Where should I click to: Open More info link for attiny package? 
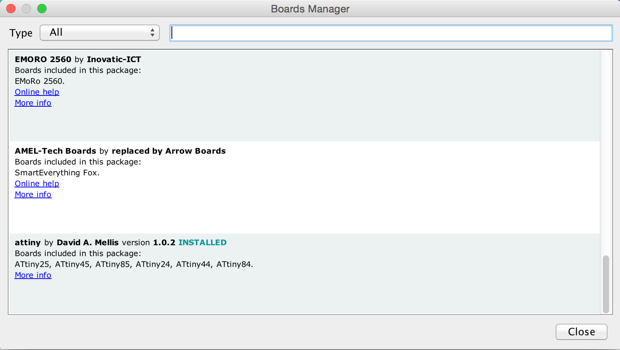click(x=33, y=275)
